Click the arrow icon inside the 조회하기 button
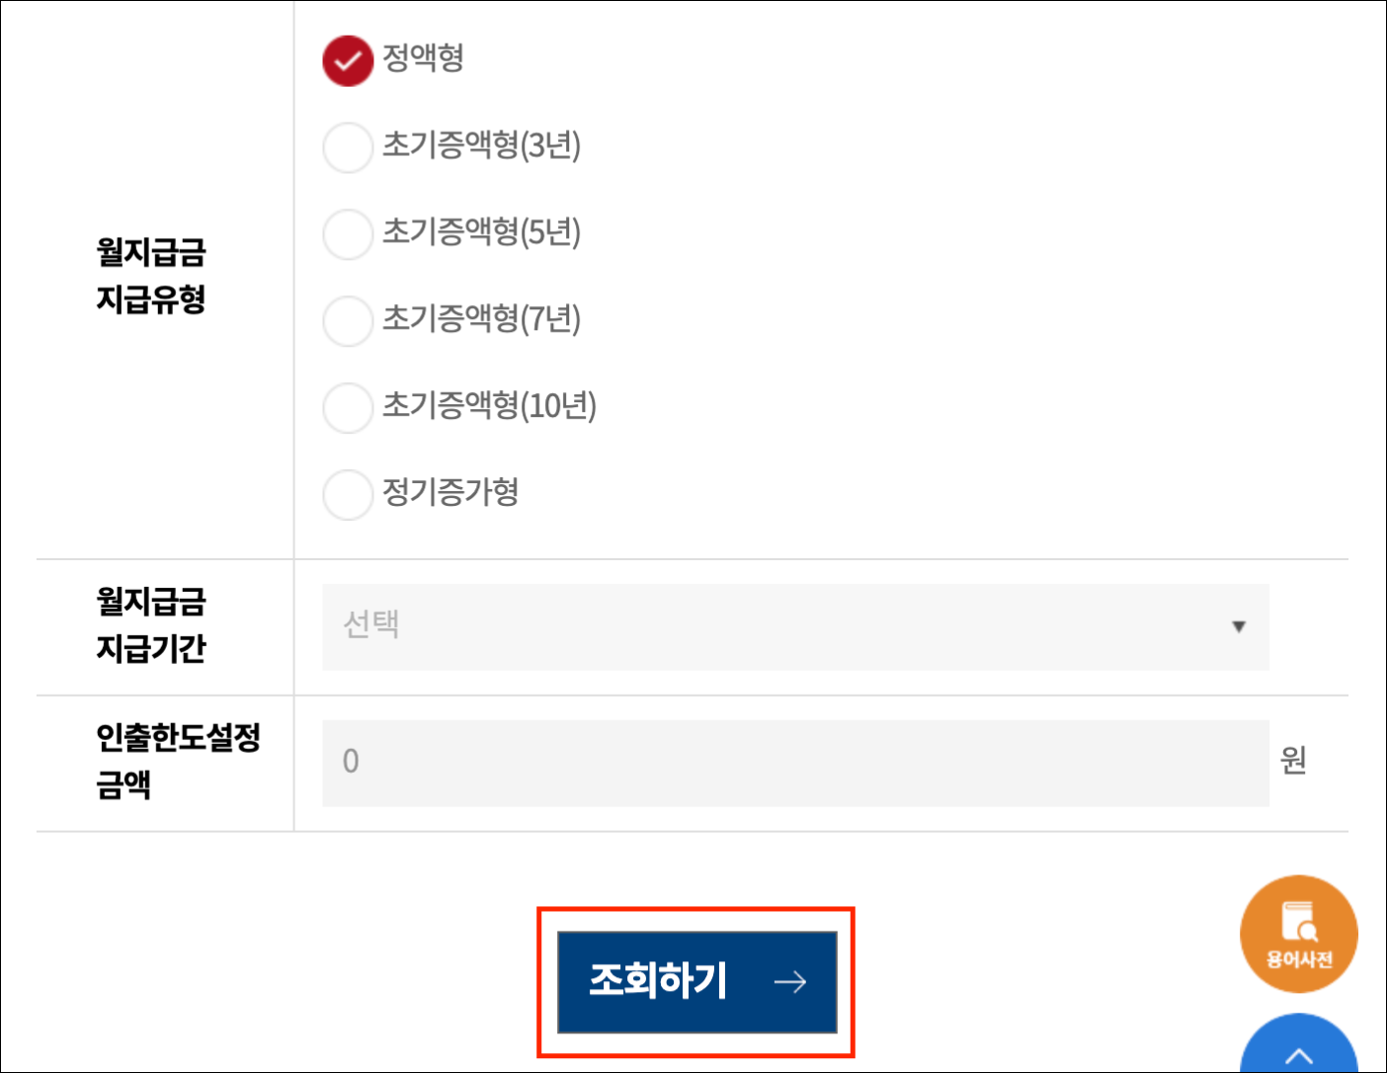 tap(790, 982)
